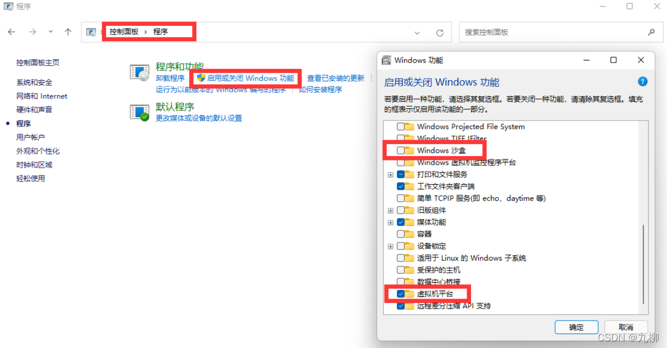Refresh the control panel view
This screenshot has height=348, width=667.
pos(440,32)
